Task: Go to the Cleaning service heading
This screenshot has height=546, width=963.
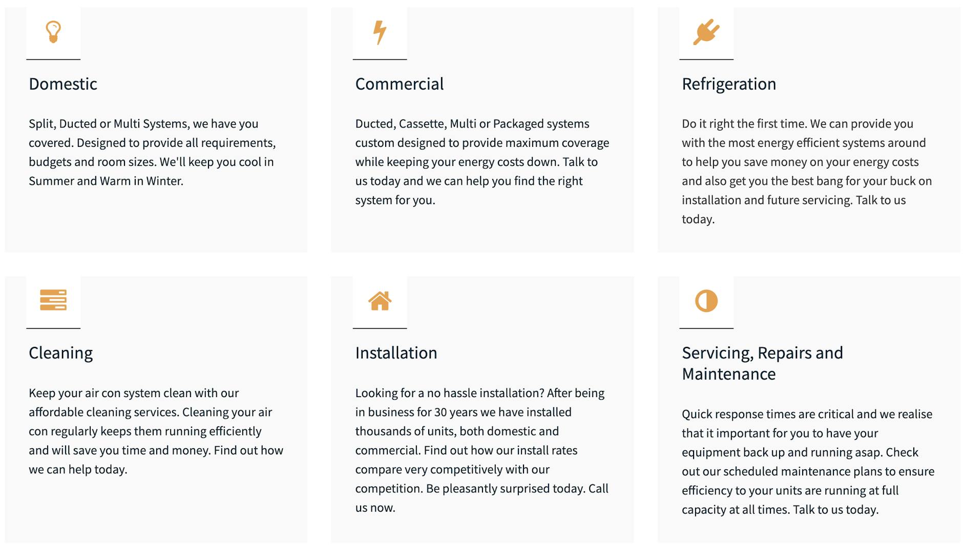Action: (61, 353)
